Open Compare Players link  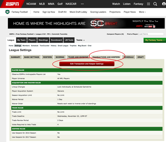[x=115, y=34]
